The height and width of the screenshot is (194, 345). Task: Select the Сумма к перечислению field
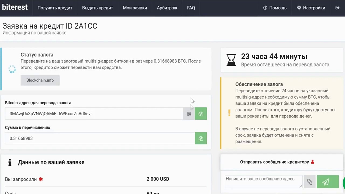click(x=100, y=138)
